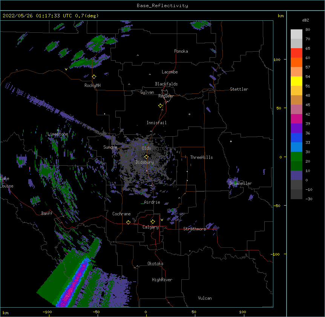Click the km unit label at top right
The width and height of the screenshot is (325, 317).
pyautogui.click(x=281, y=16)
